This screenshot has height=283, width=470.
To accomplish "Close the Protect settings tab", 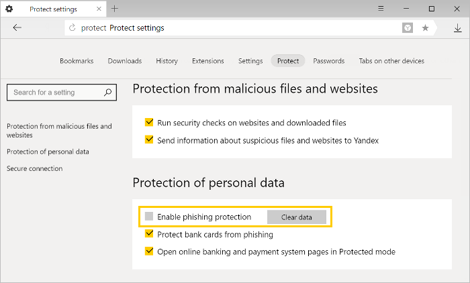I will click(x=99, y=9).
